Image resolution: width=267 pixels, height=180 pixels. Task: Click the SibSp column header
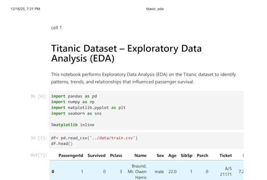187,156
